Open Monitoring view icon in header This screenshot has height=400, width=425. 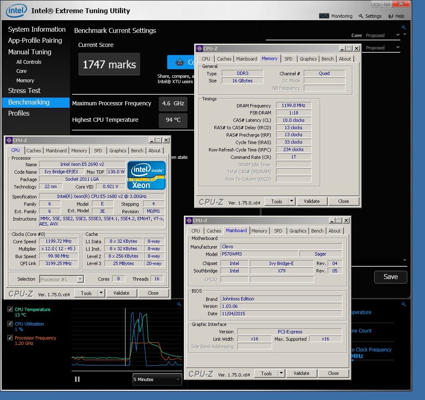pos(324,16)
